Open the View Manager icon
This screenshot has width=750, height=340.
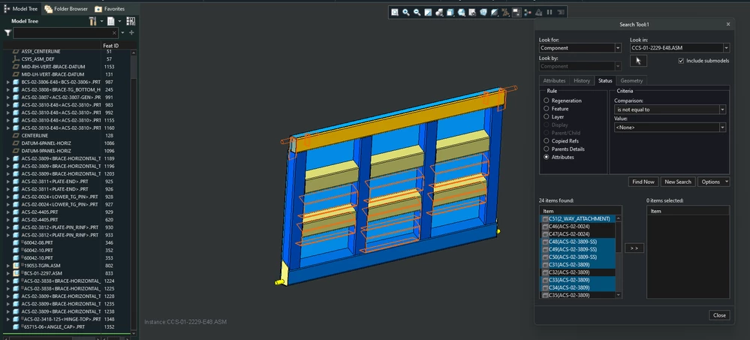[x=472, y=13]
